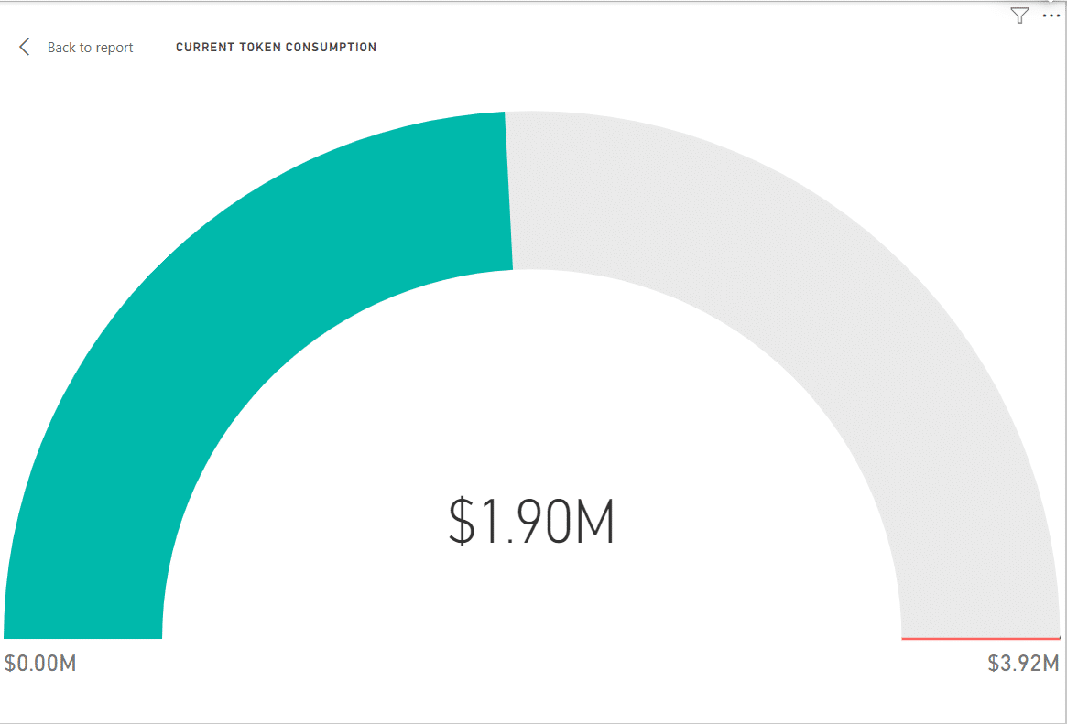Open the filter funnel icon
This screenshot has height=724, width=1067.
(1018, 15)
